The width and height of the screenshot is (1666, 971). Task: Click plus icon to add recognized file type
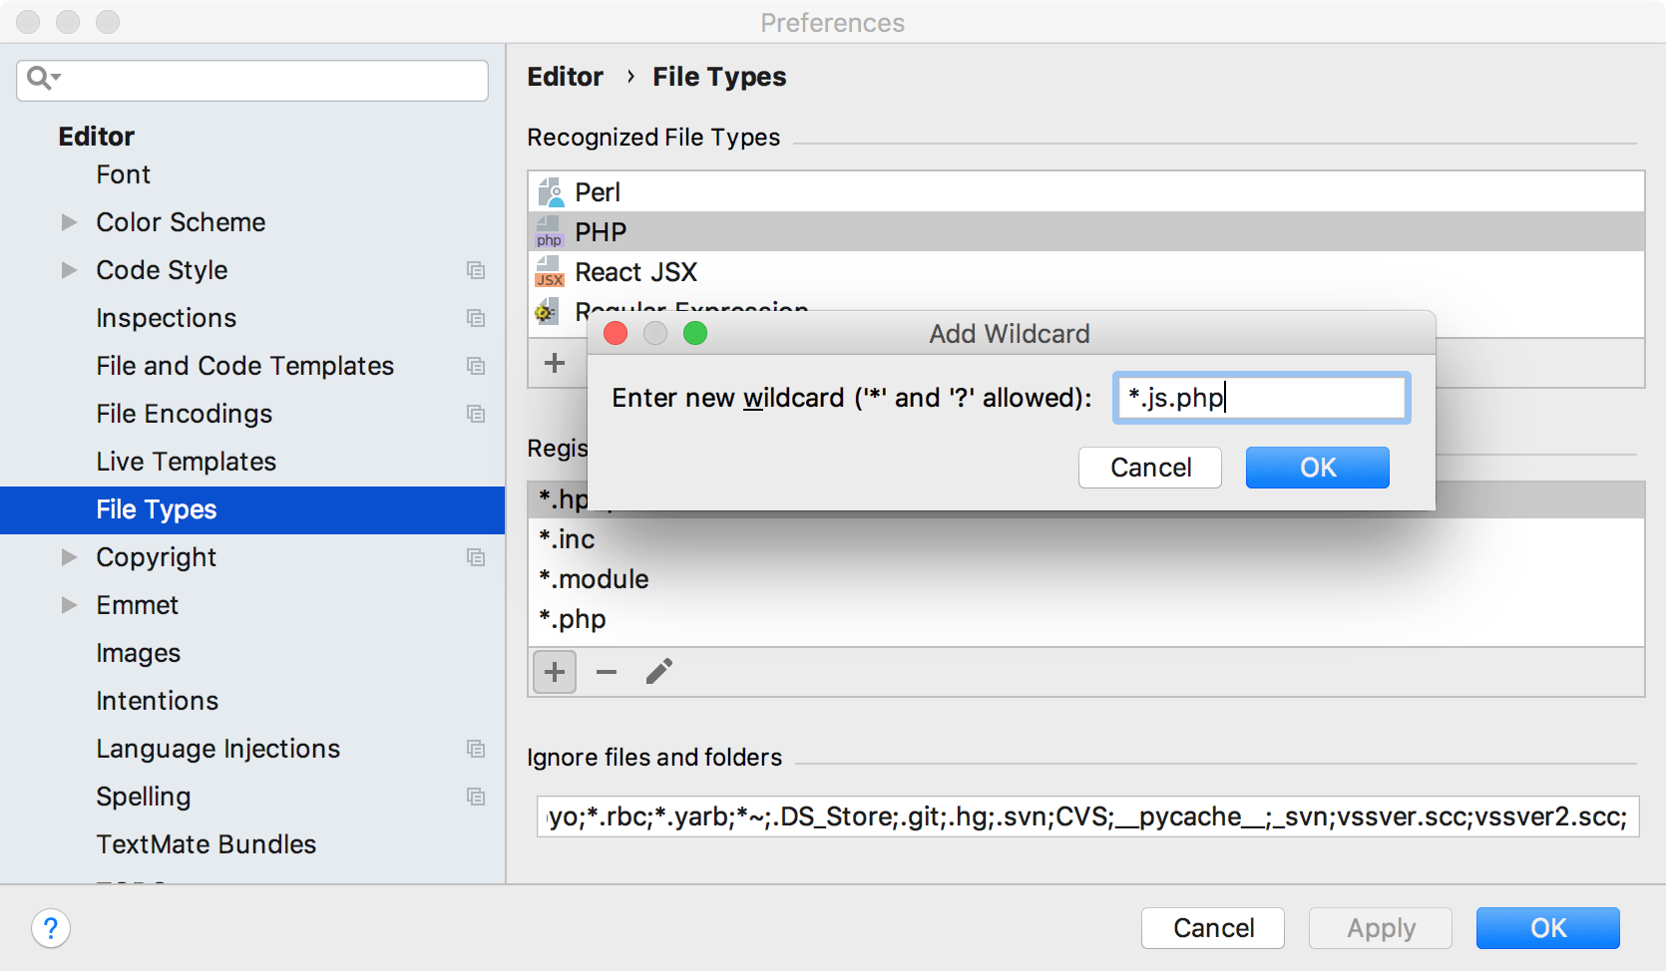555,363
